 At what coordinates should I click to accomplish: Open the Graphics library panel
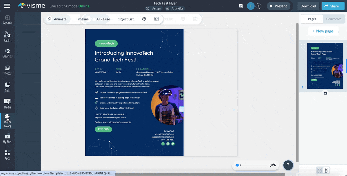coord(8,53)
